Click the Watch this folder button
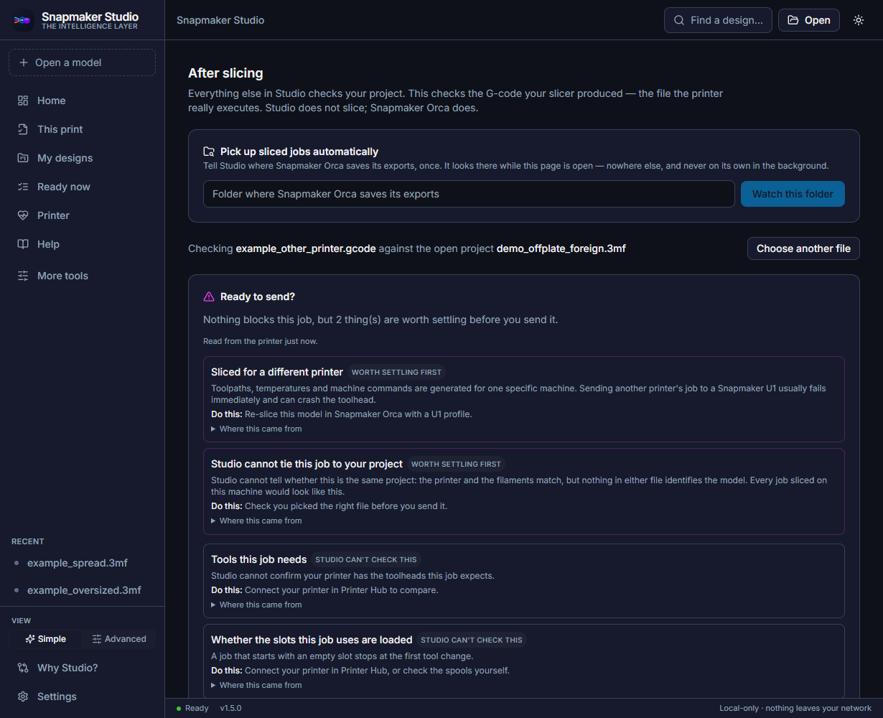Screen dimensions: 883x718 [793, 194]
